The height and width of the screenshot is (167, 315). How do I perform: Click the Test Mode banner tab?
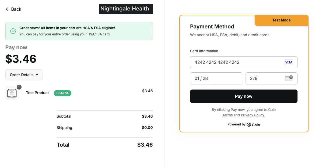click(x=281, y=20)
